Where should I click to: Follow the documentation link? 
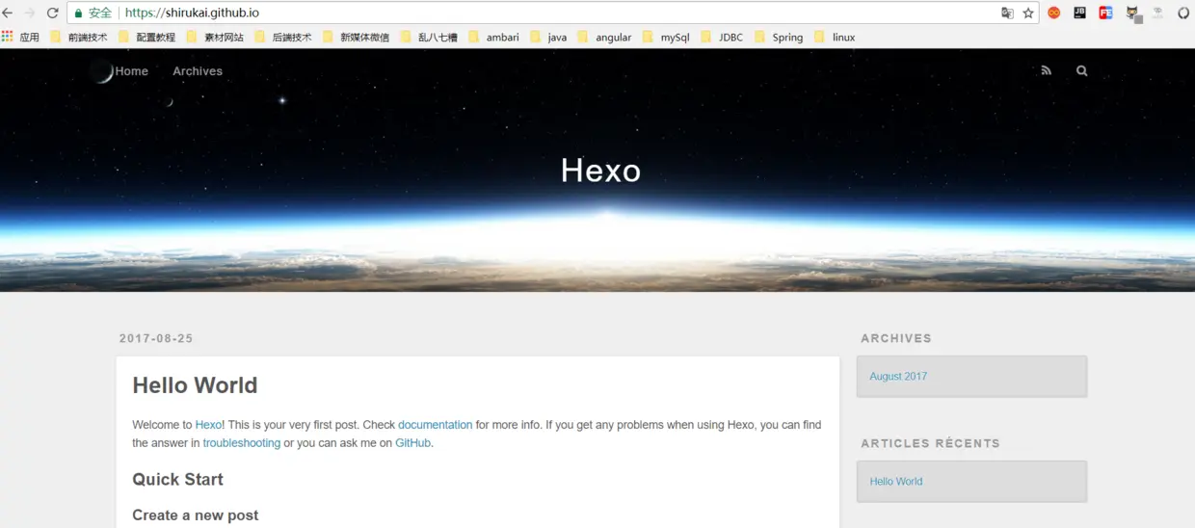tap(435, 425)
